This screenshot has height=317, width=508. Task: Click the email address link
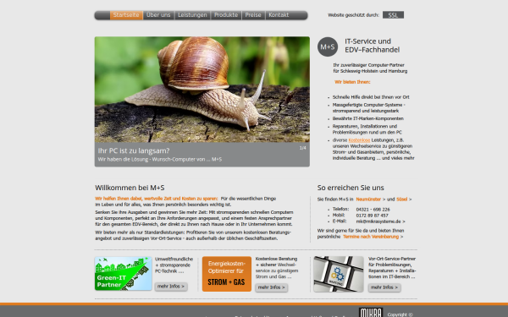(378, 221)
